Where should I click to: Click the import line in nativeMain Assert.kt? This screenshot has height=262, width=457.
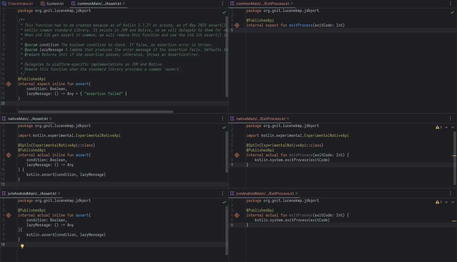pyautogui.click(x=69, y=135)
